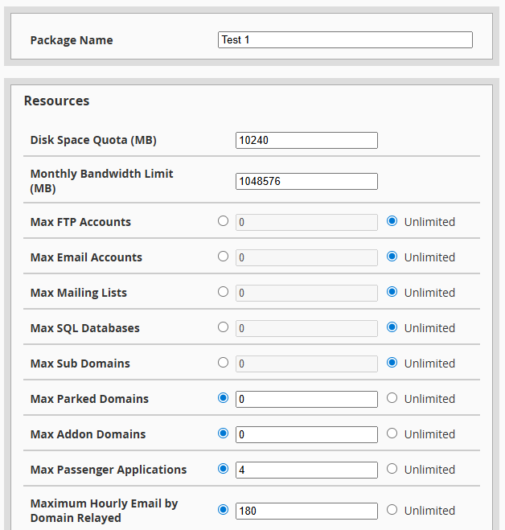Click the Max Mailing Lists label
The height and width of the screenshot is (530, 505).
point(79,293)
